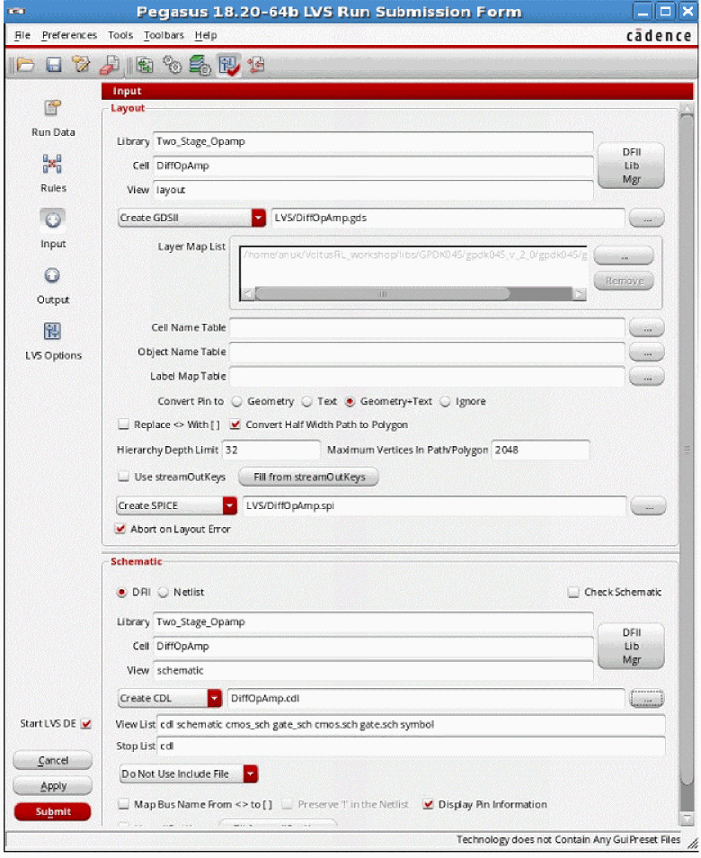Enable Map Bus Name From <> to []
Screen dimensions: 701x858
(x=124, y=804)
